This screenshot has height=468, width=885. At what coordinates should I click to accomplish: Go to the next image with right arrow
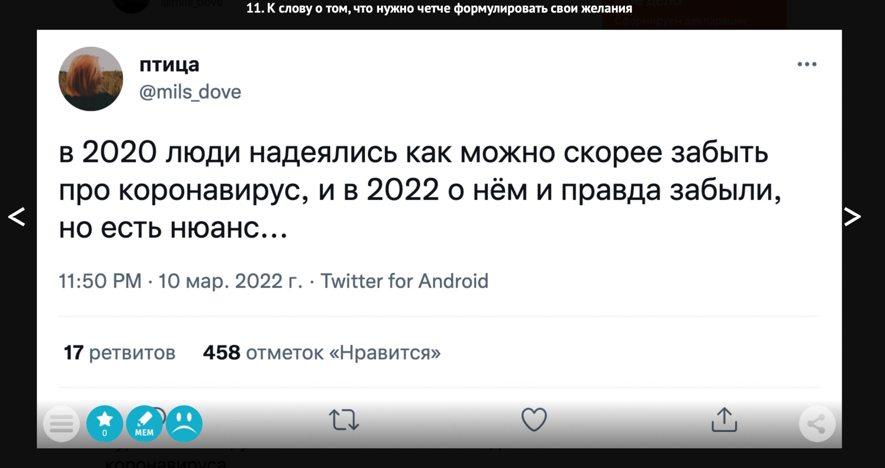(852, 217)
